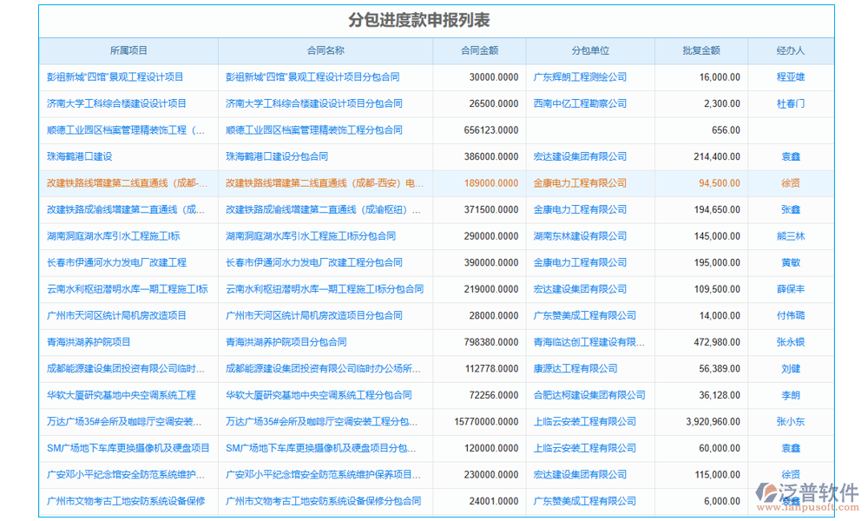This screenshot has height=521, width=868.
Task: Open the 长春市伊通河水力发电厂改建工程 project
Action: click(x=116, y=263)
